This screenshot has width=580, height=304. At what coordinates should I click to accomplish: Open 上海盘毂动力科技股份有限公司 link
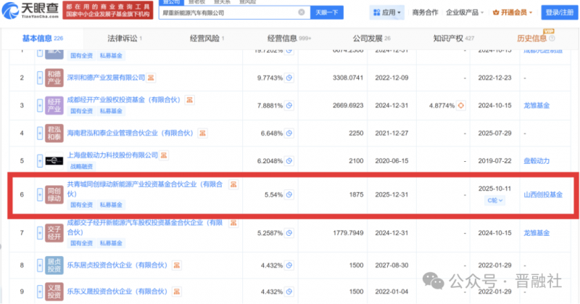(x=112, y=155)
